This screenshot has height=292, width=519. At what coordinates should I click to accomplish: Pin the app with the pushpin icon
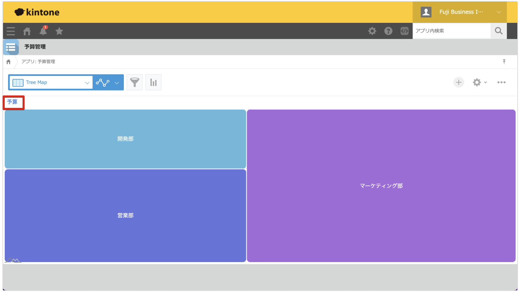[x=504, y=61]
